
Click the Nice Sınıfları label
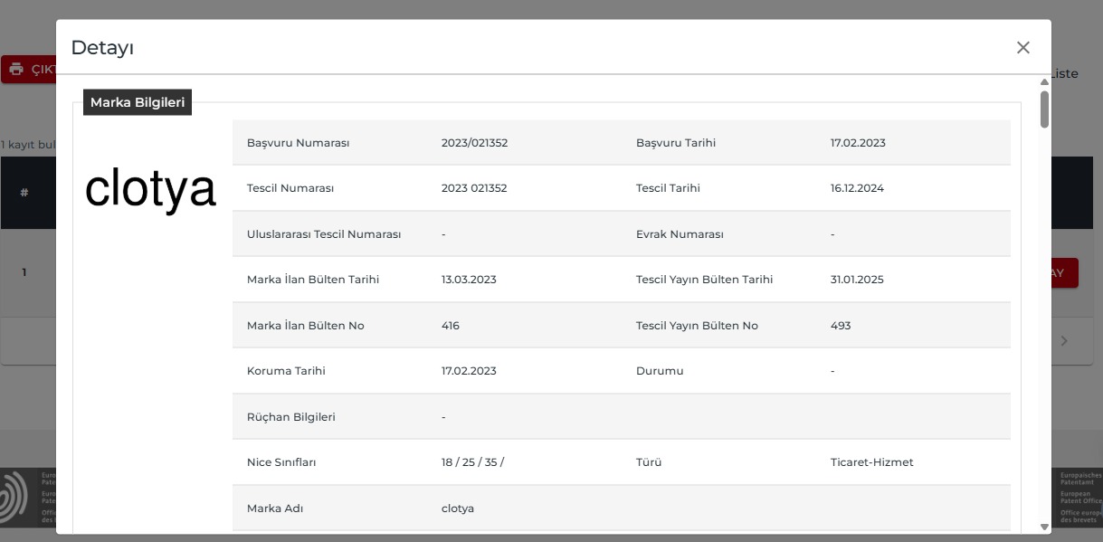(x=281, y=462)
